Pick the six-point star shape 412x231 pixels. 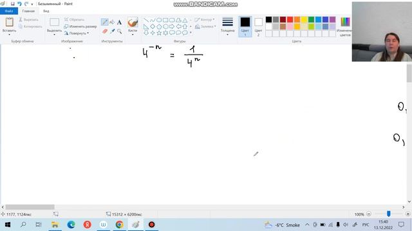(165, 33)
